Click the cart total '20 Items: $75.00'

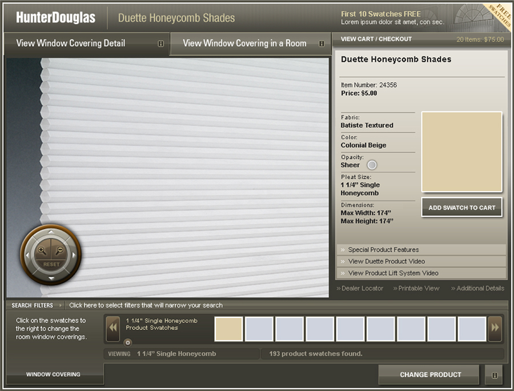point(480,39)
